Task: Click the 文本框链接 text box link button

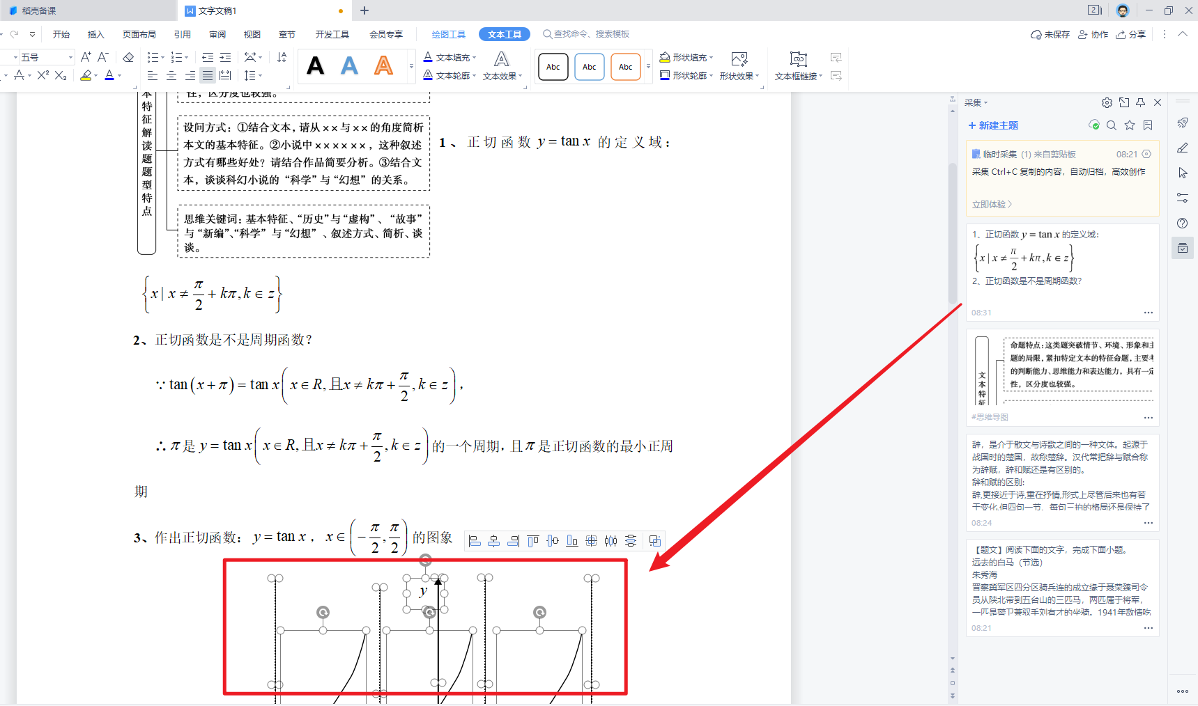Action: coord(799,66)
